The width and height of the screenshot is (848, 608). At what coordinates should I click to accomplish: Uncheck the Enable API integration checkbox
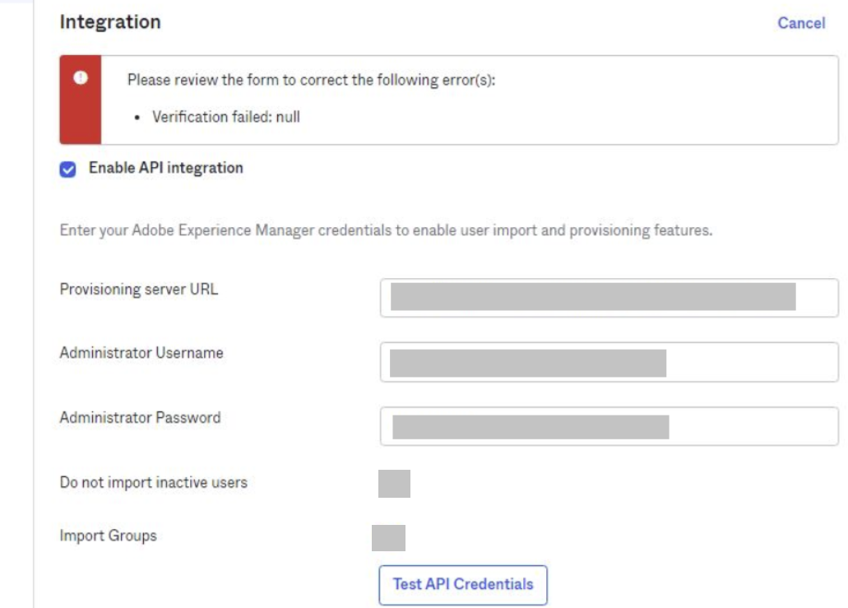point(68,169)
